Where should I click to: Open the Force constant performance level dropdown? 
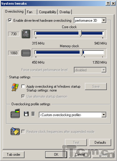pos(90,70)
